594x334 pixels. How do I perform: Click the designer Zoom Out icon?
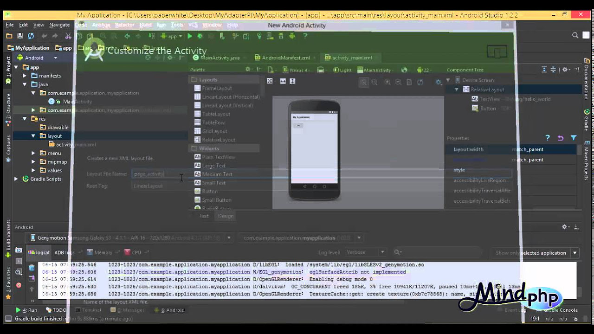tap(398, 82)
